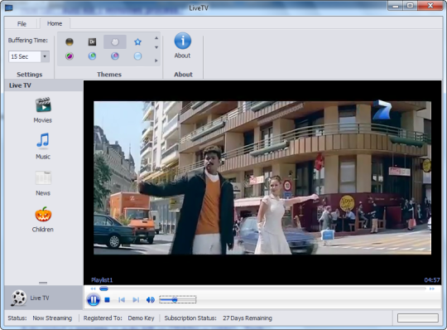Click the Now Streaming status text
Screen dimensions: 447x330
point(52,318)
